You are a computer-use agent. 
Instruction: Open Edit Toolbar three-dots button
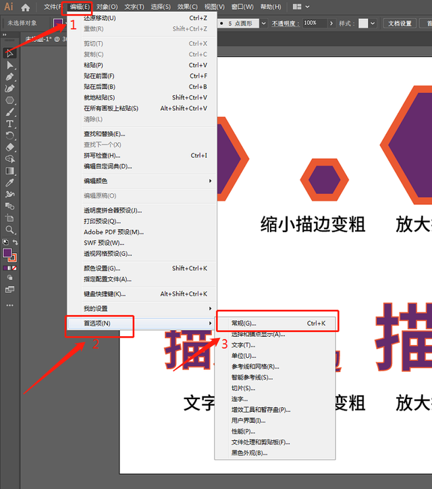click(9, 305)
